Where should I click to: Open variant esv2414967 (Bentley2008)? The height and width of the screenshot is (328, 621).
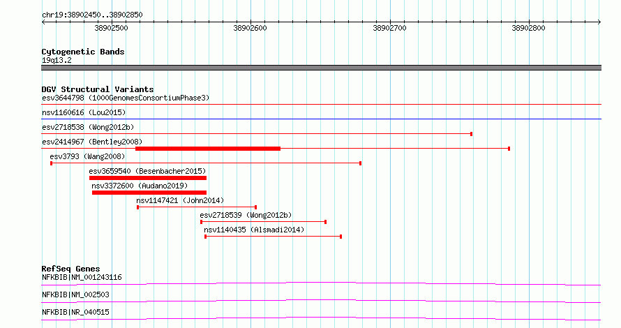(x=92, y=142)
